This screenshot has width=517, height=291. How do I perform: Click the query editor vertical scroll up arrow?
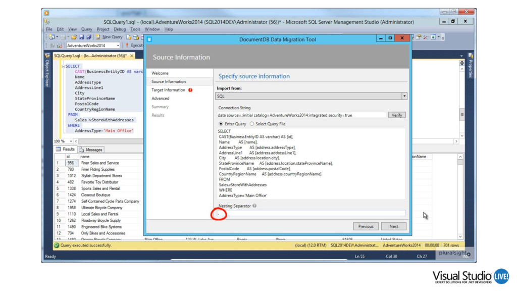(462, 69)
